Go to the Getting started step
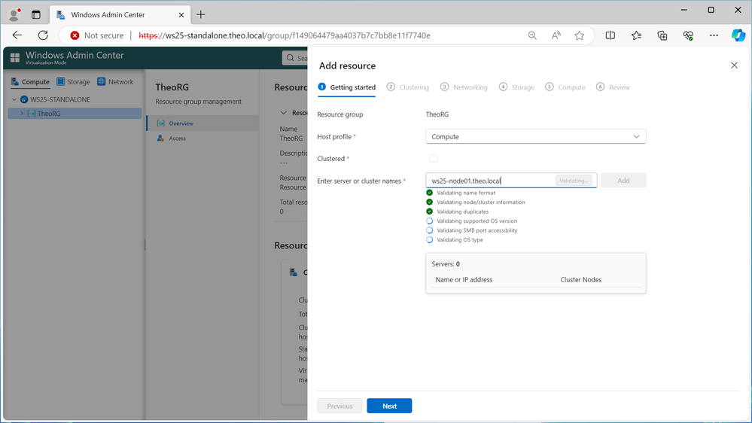Viewport: 752px width, 423px height. pos(347,87)
